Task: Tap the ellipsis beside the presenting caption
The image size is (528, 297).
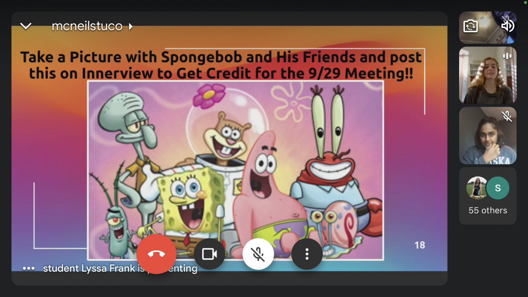Action: click(x=28, y=269)
